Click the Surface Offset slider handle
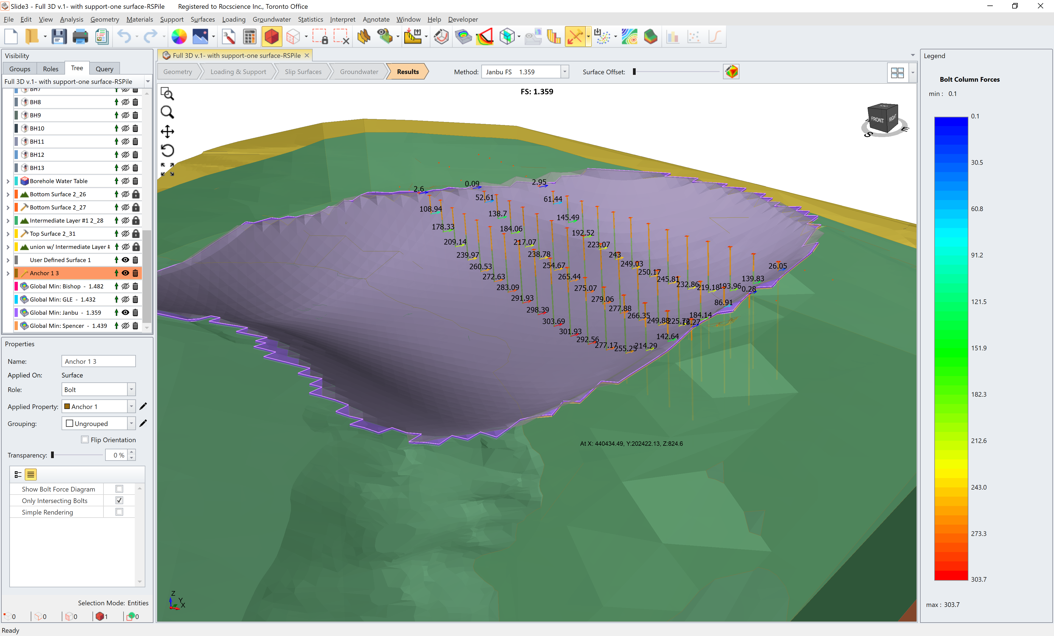Viewport: 1054px width, 636px height. [x=634, y=72]
